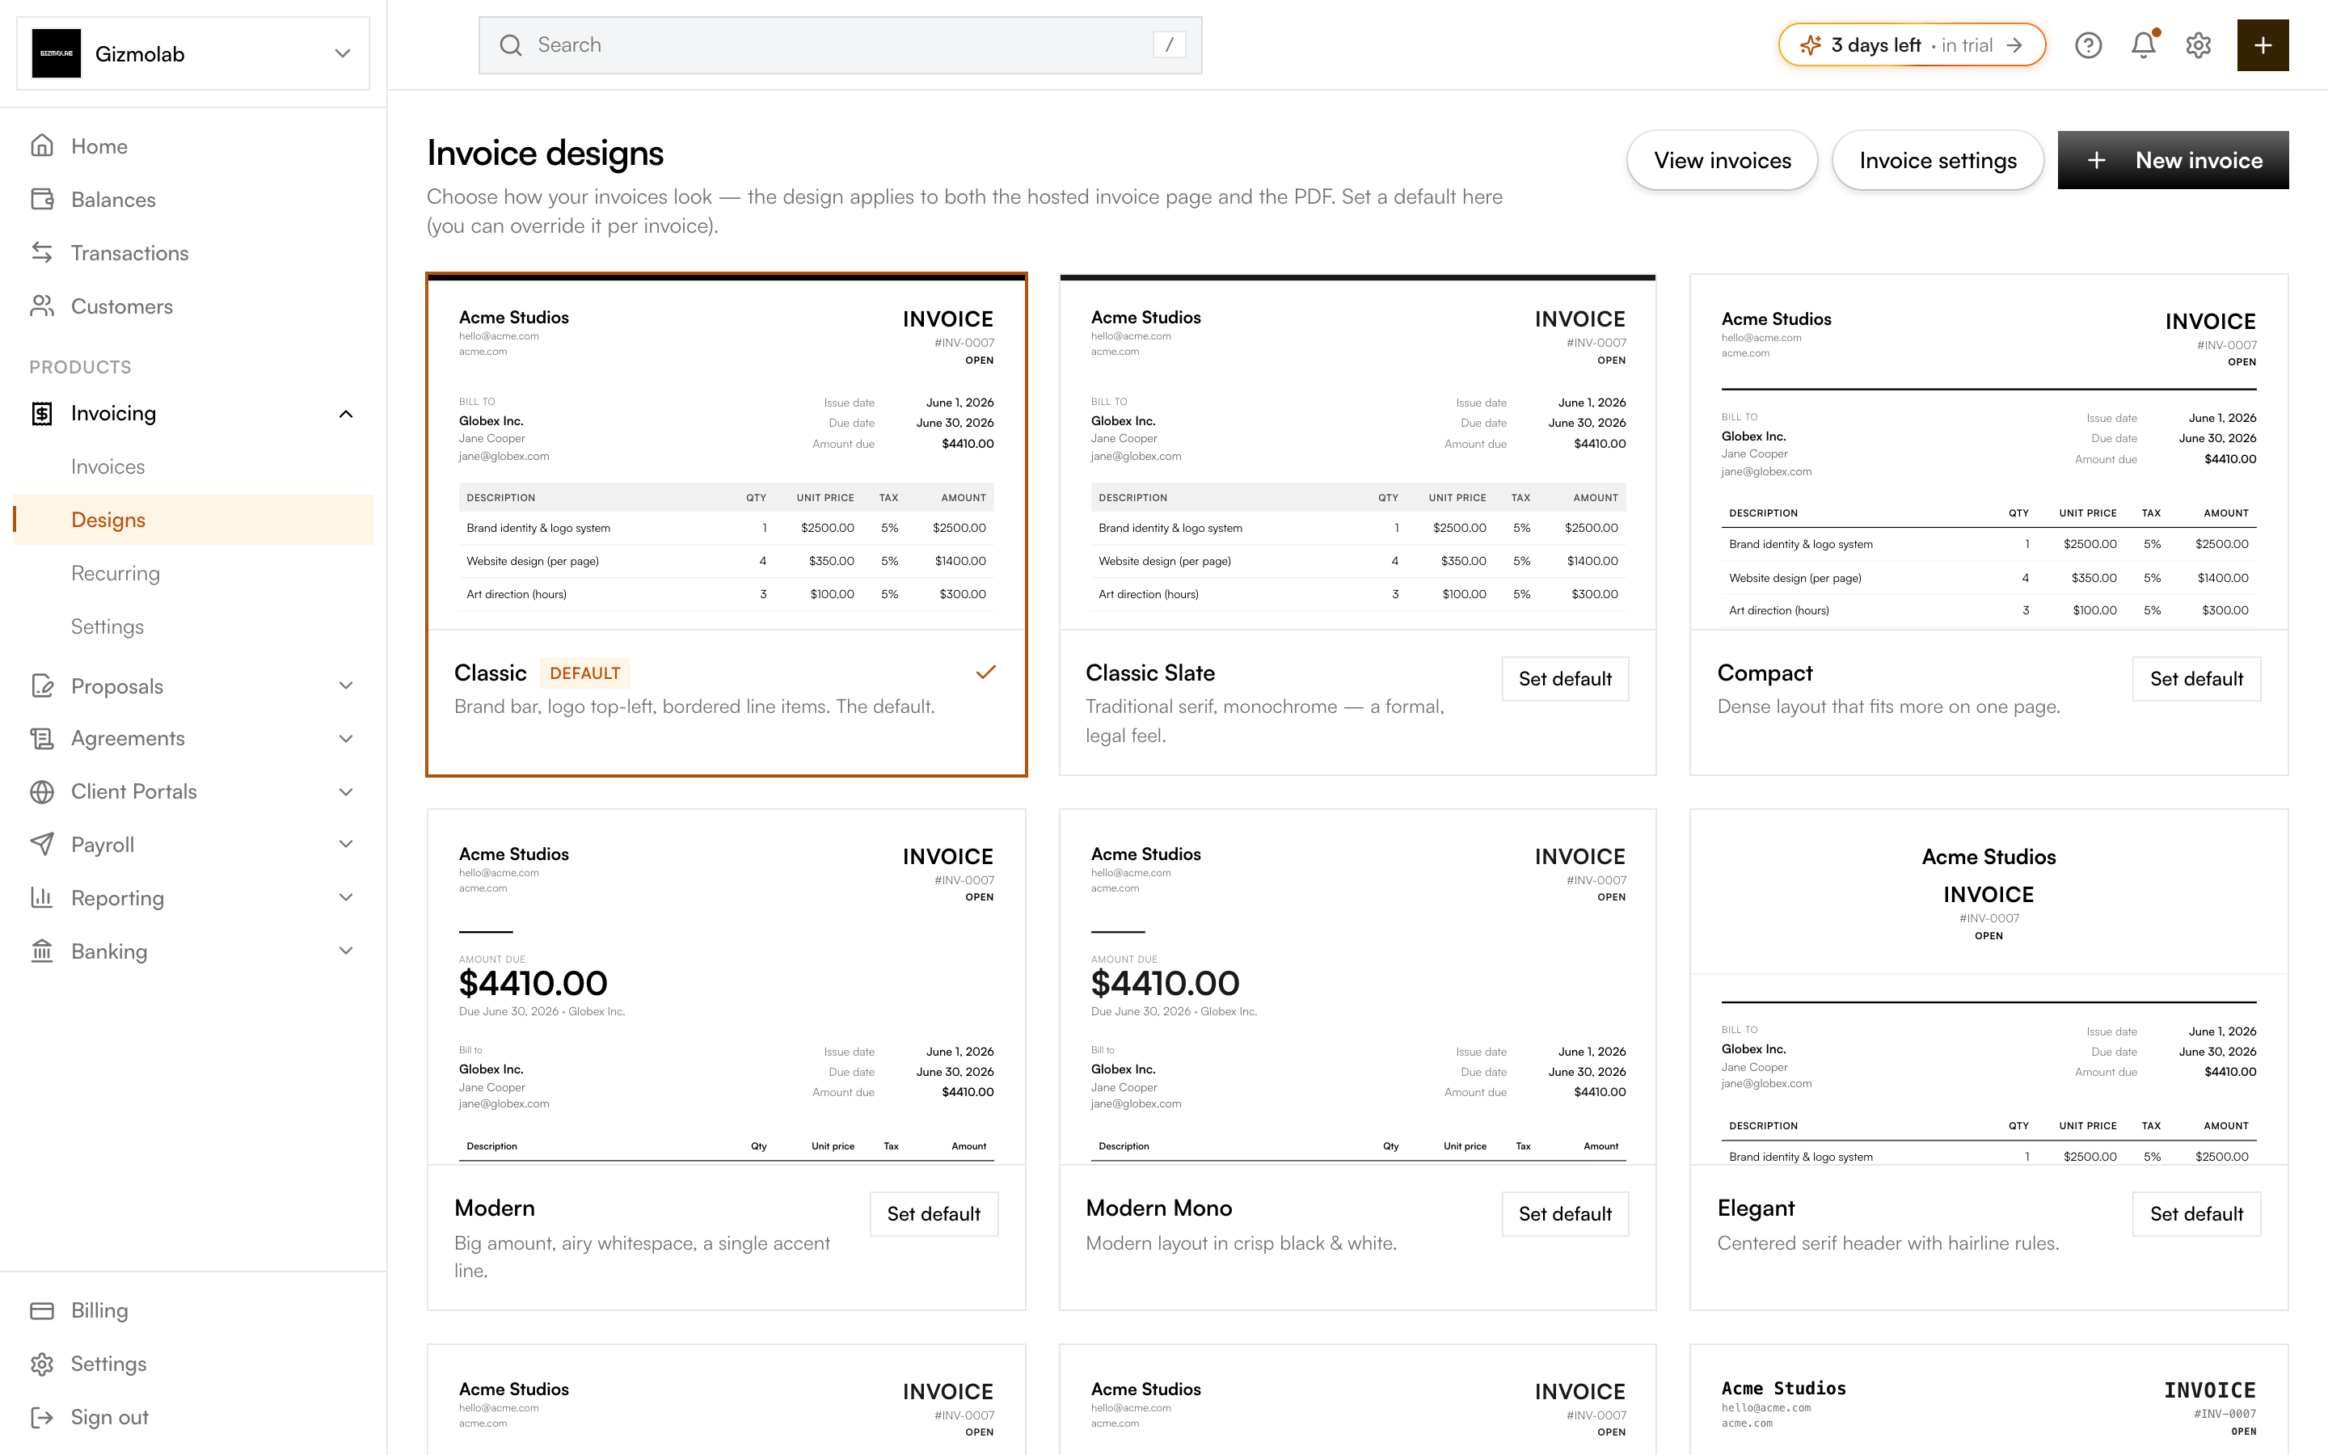Click the Agreements scroll icon
The image size is (2328, 1455).
click(41, 738)
